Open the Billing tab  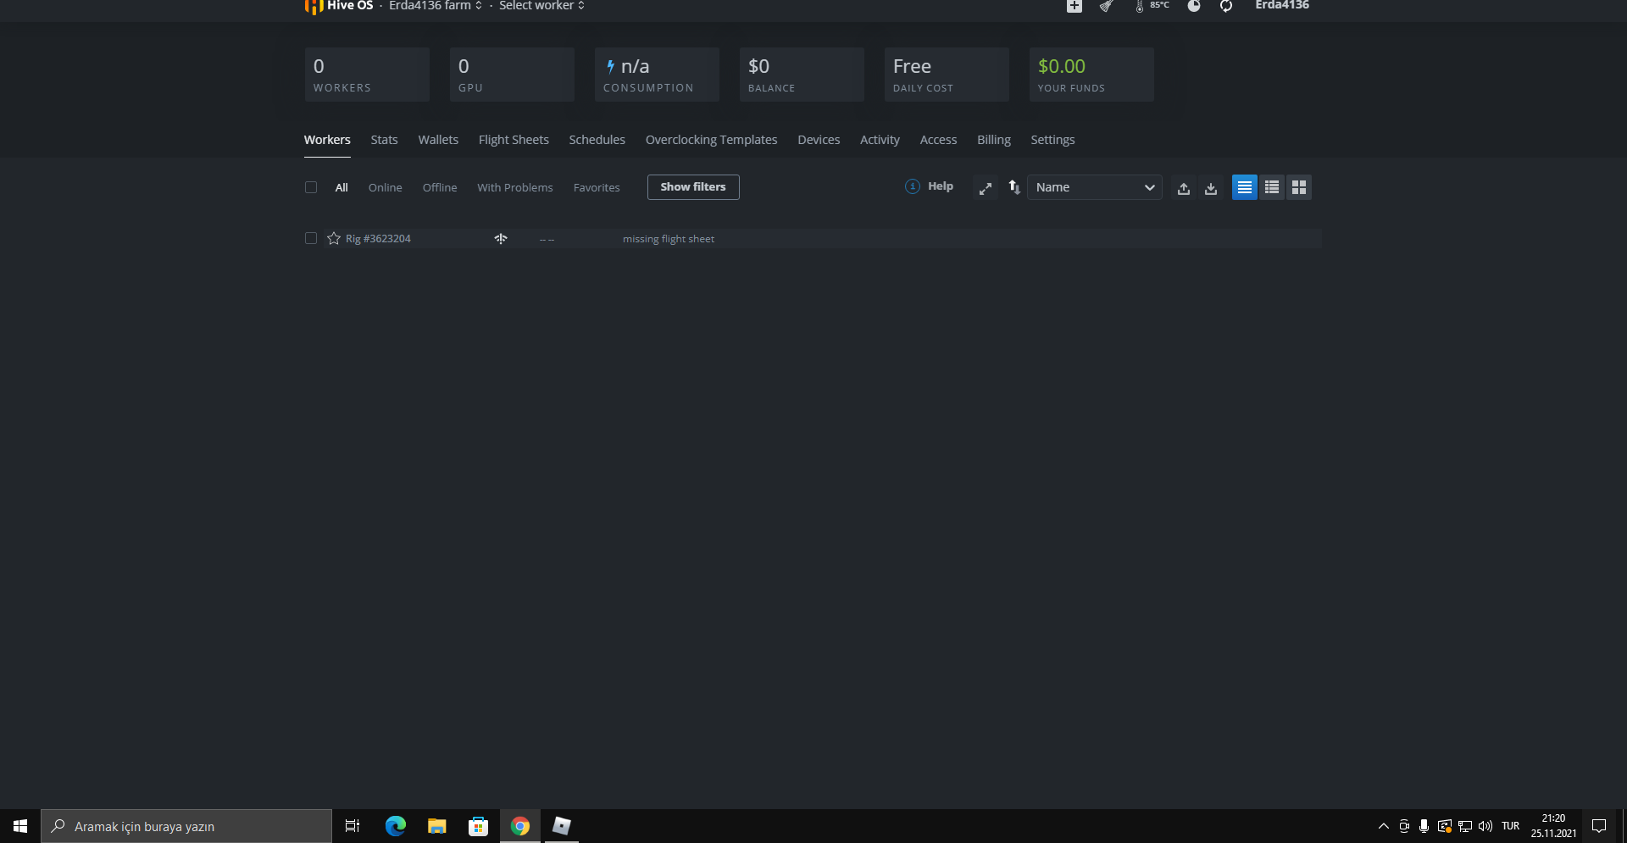pos(994,140)
